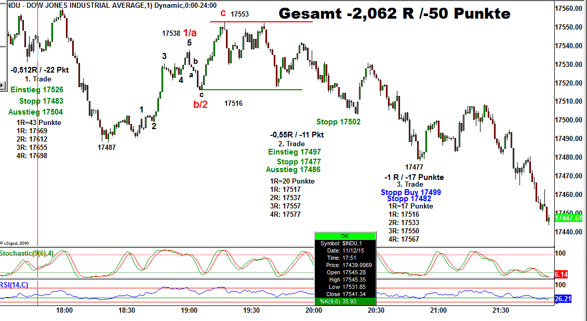The width and height of the screenshot is (587, 321).
Task: Select the green Stopp 17502 label
Action: tap(338, 122)
